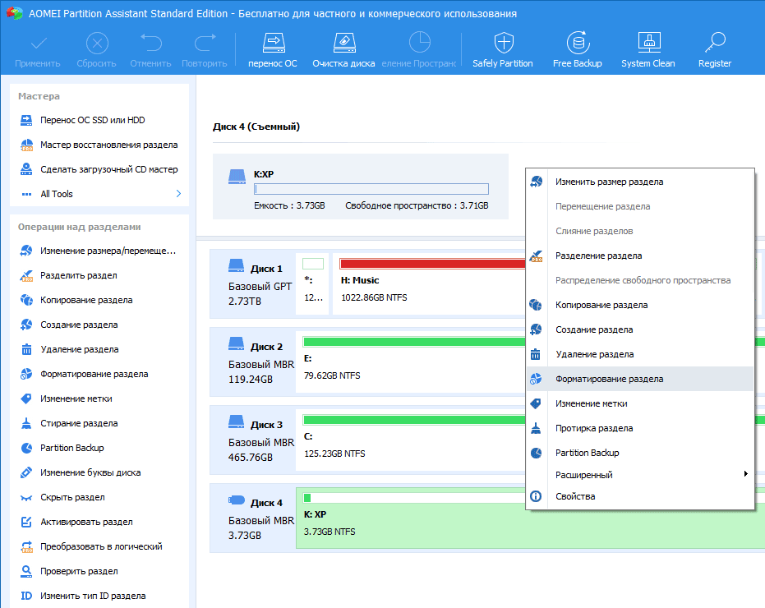Choose 'Форматирование раздела' in context menu
This screenshot has width=765, height=608.
pyautogui.click(x=640, y=379)
